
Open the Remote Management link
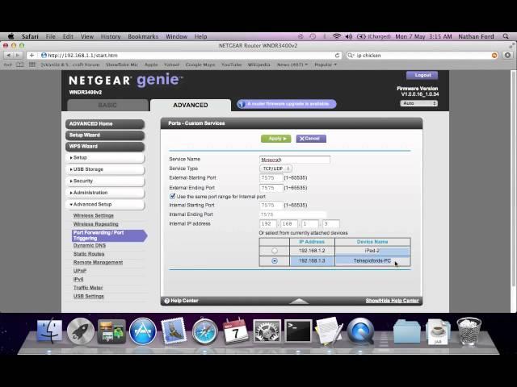(x=98, y=263)
